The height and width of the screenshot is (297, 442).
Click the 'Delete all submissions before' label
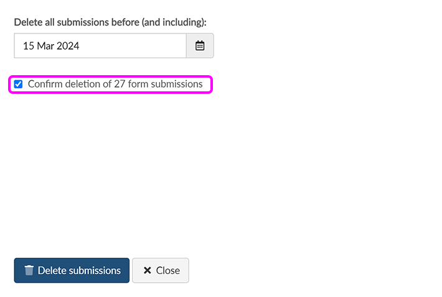(110, 22)
